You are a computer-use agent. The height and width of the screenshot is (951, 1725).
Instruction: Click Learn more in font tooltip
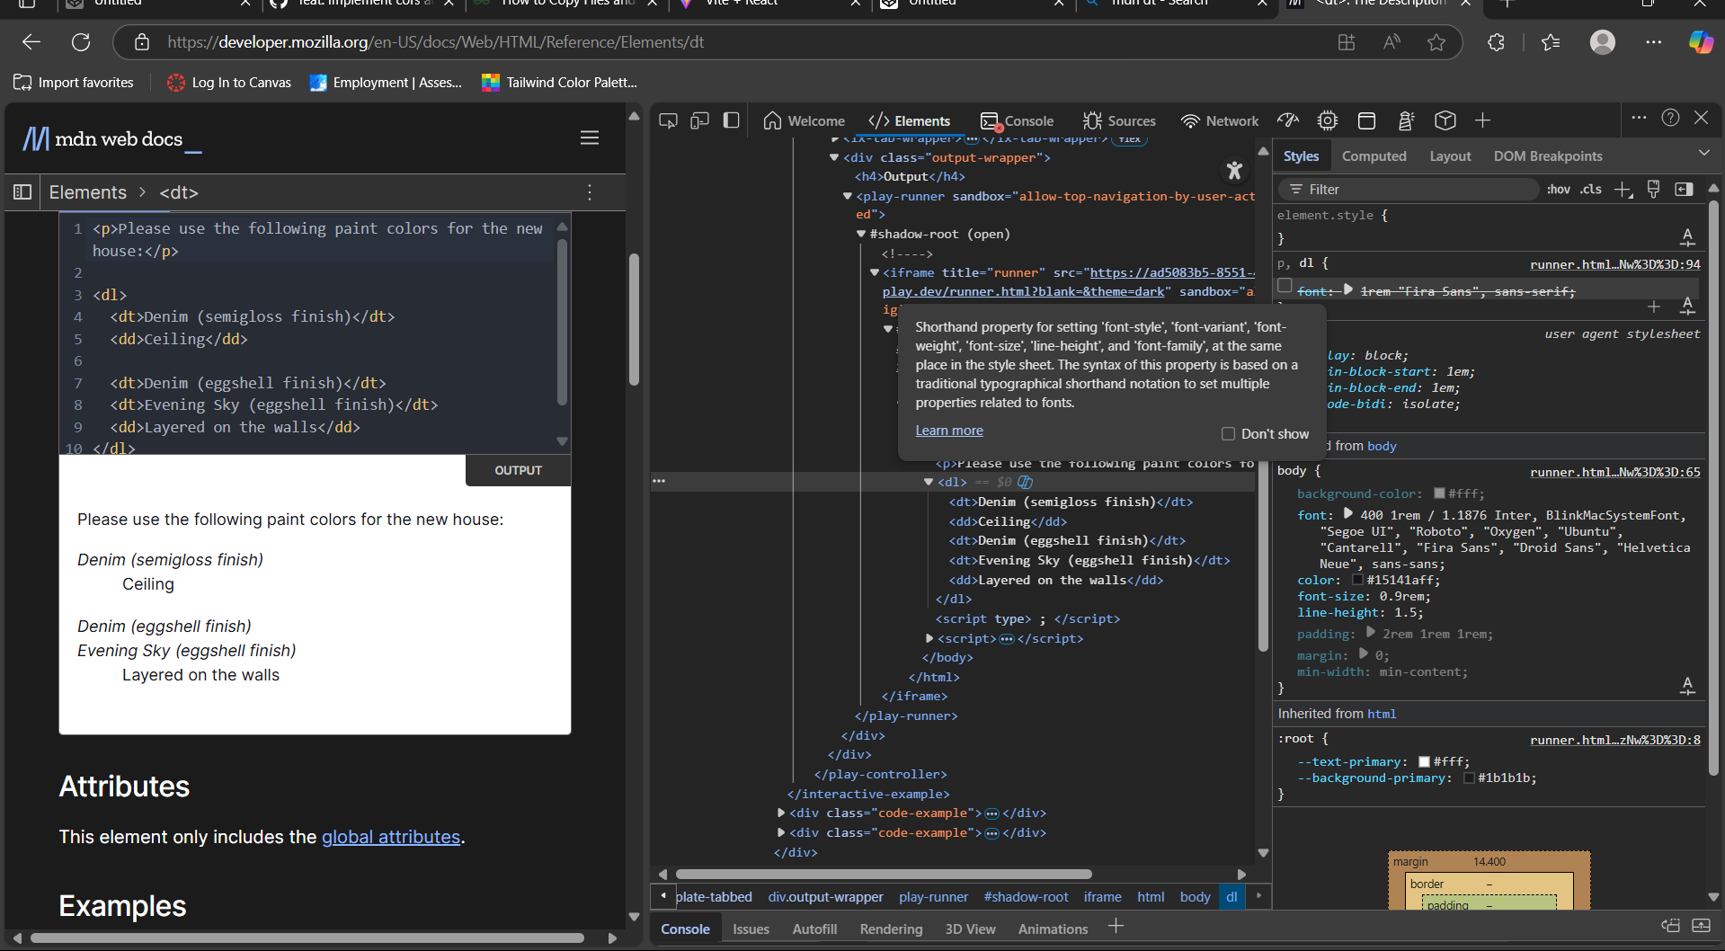(x=949, y=431)
